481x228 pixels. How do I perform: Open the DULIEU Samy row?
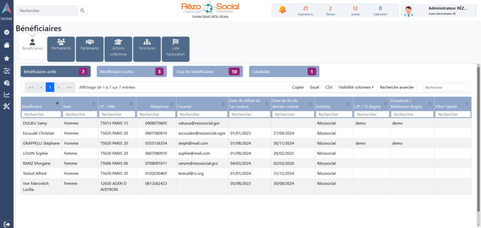coord(246,123)
